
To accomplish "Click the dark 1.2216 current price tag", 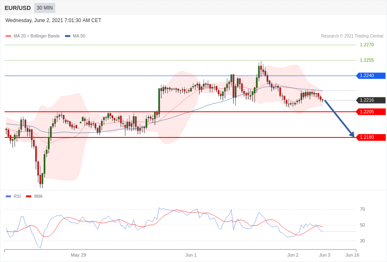I will coord(371,100).
